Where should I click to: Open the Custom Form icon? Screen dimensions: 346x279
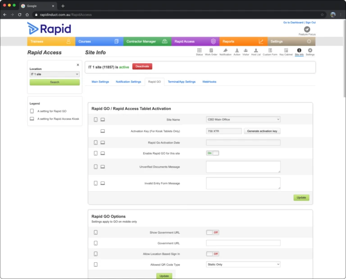[x=270, y=52]
